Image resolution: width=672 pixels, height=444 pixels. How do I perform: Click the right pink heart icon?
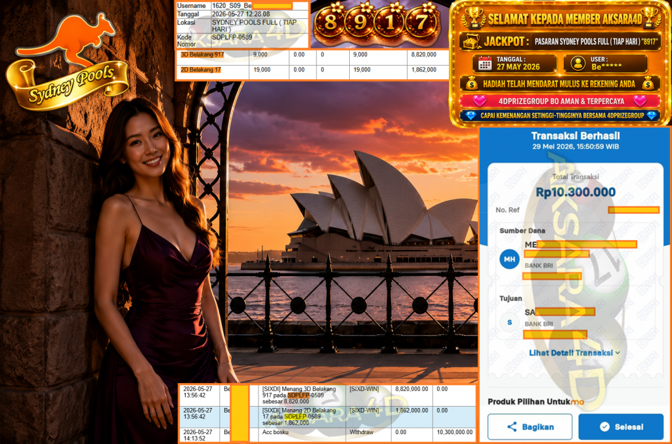640,101
